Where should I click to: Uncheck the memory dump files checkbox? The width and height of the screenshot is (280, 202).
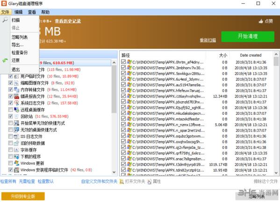[x=10, y=90]
